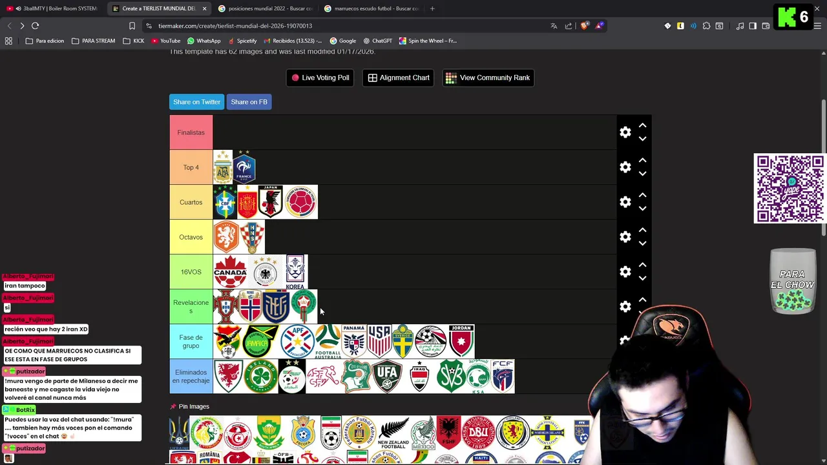Open settings gear for Finalistas row
Image resolution: width=827 pixels, height=465 pixels.
tap(625, 132)
